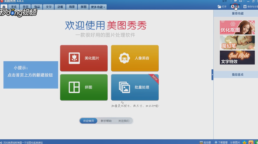Open the 优化抠图 thumbnail

point(237,27)
